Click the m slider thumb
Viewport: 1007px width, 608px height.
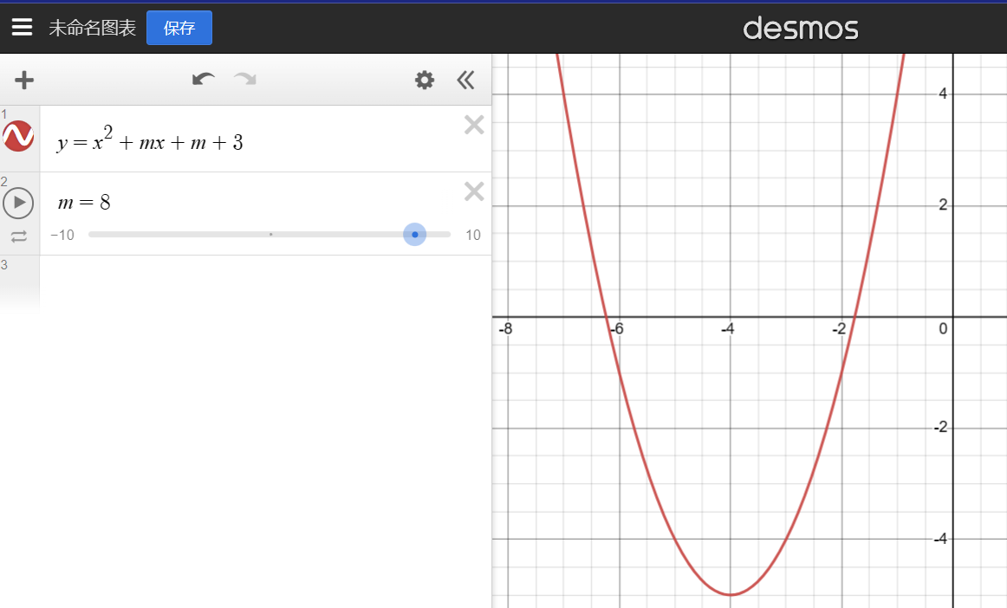coord(415,235)
